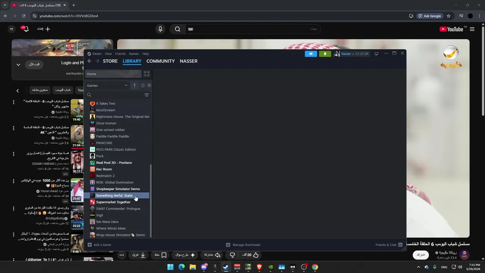Open Discord from the taskbar
485x273 pixels.
coord(204,267)
